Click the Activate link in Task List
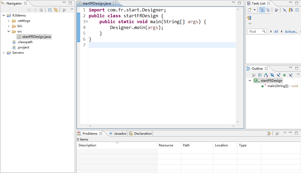The height and width of the screenshot is (173, 301). [x=291, y=31]
